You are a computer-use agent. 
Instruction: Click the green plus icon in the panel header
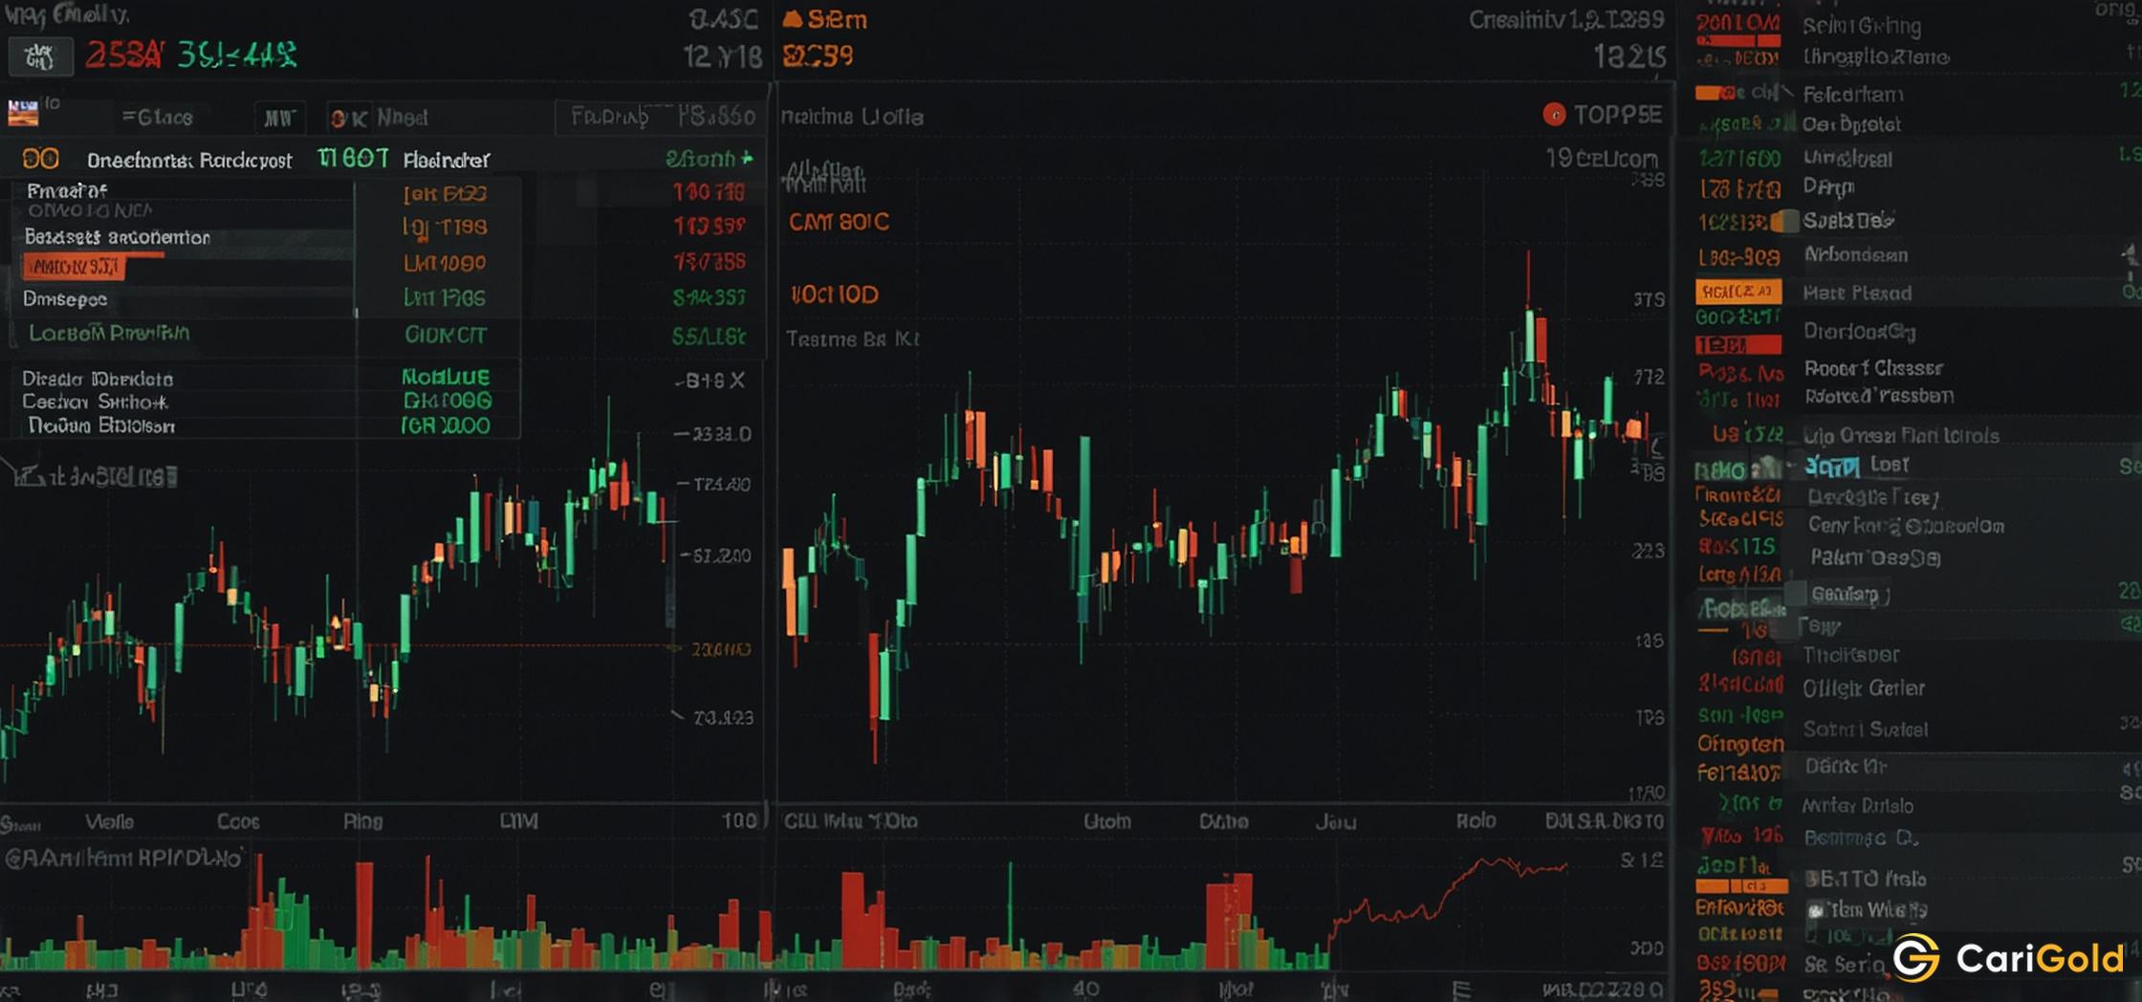[747, 158]
